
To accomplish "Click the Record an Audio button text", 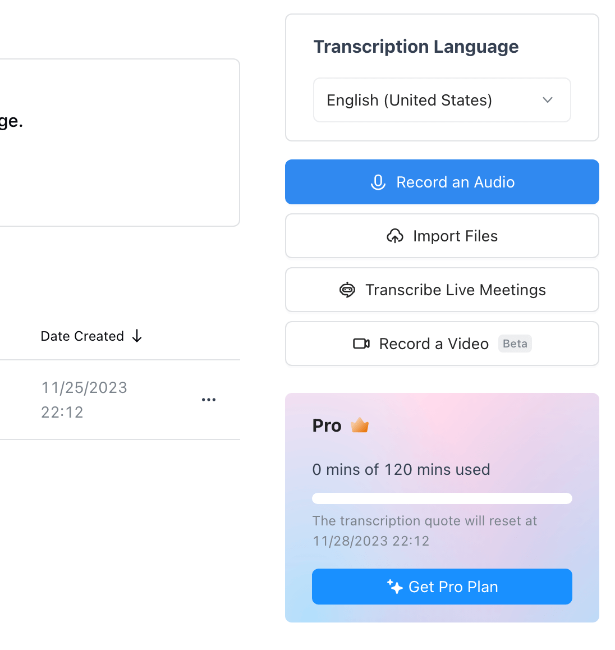I will [x=456, y=182].
